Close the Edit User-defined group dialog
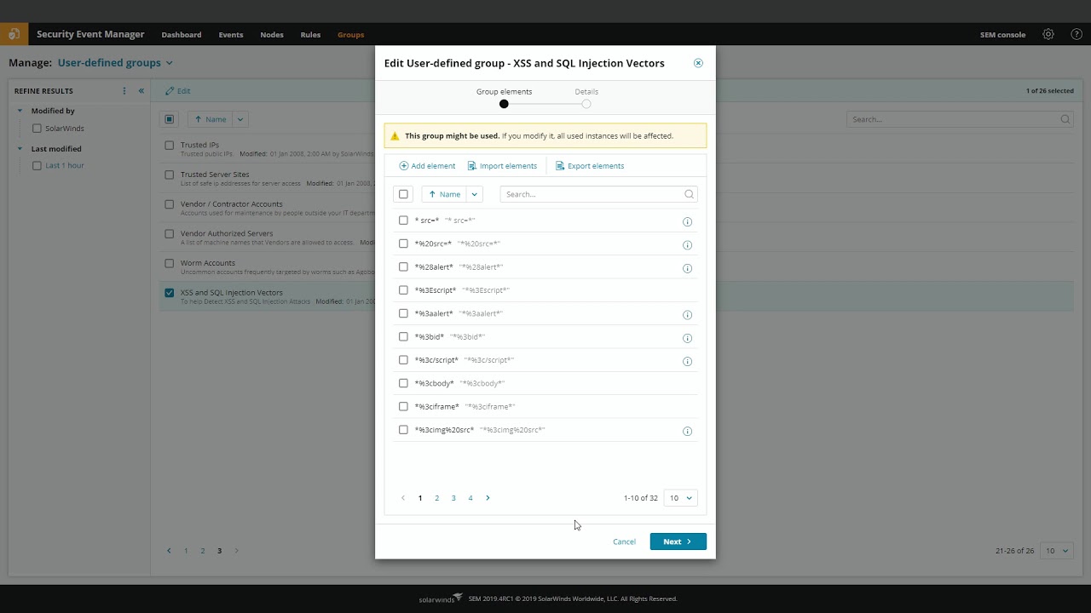This screenshot has height=613, width=1091. (x=698, y=63)
